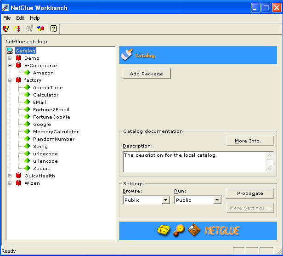Click the Propagate button

pos(250,193)
